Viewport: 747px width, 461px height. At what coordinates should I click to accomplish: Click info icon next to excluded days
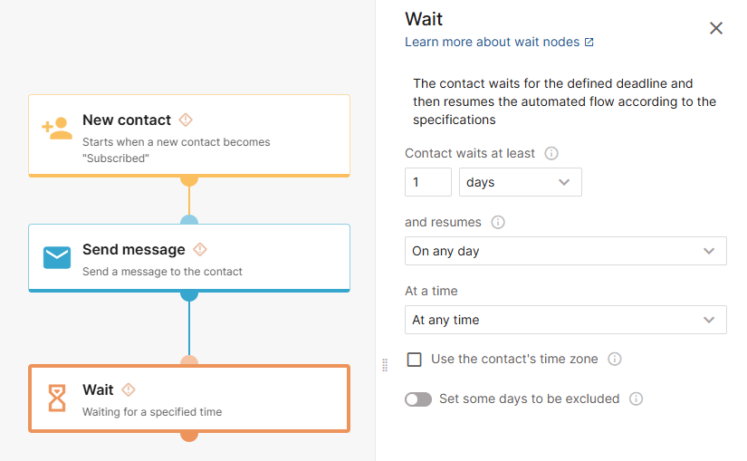coord(636,399)
